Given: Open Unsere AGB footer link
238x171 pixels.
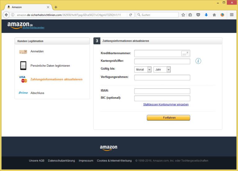Looking at the screenshot, I should 37,161.
